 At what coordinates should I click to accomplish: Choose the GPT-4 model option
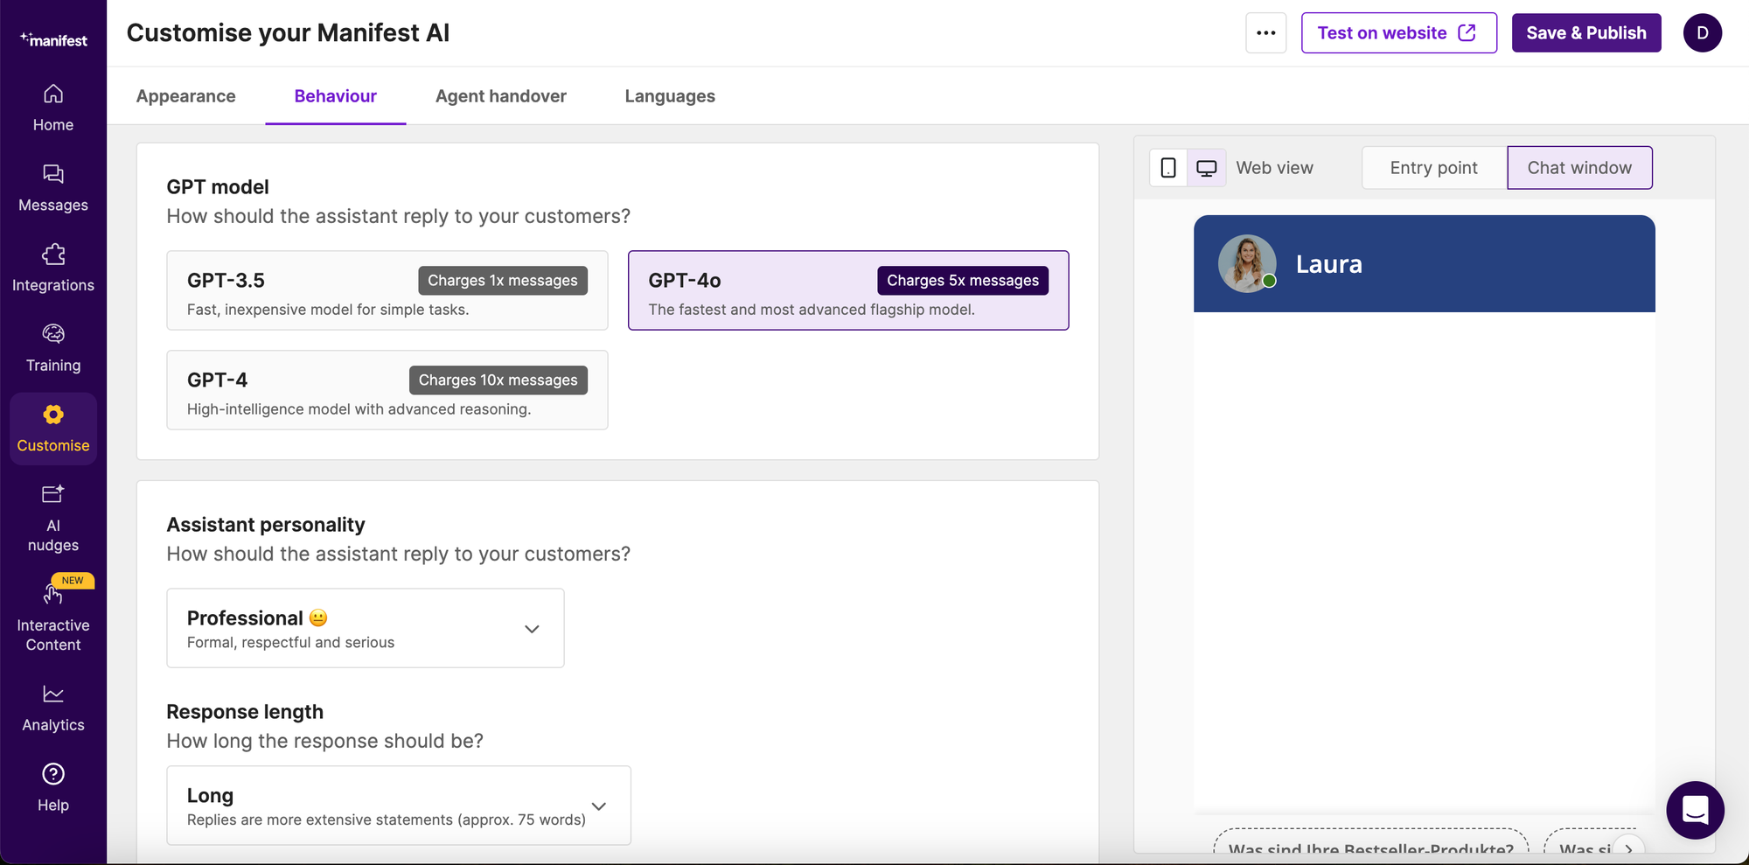(387, 390)
